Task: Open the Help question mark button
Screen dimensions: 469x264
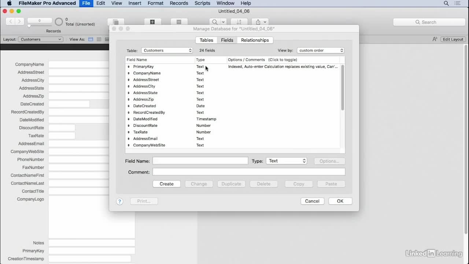Action: pyautogui.click(x=119, y=201)
